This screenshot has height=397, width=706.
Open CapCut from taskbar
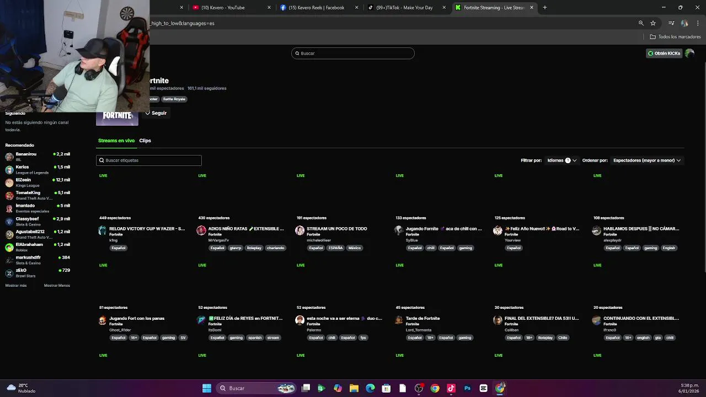pyautogui.click(x=484, y=388)
